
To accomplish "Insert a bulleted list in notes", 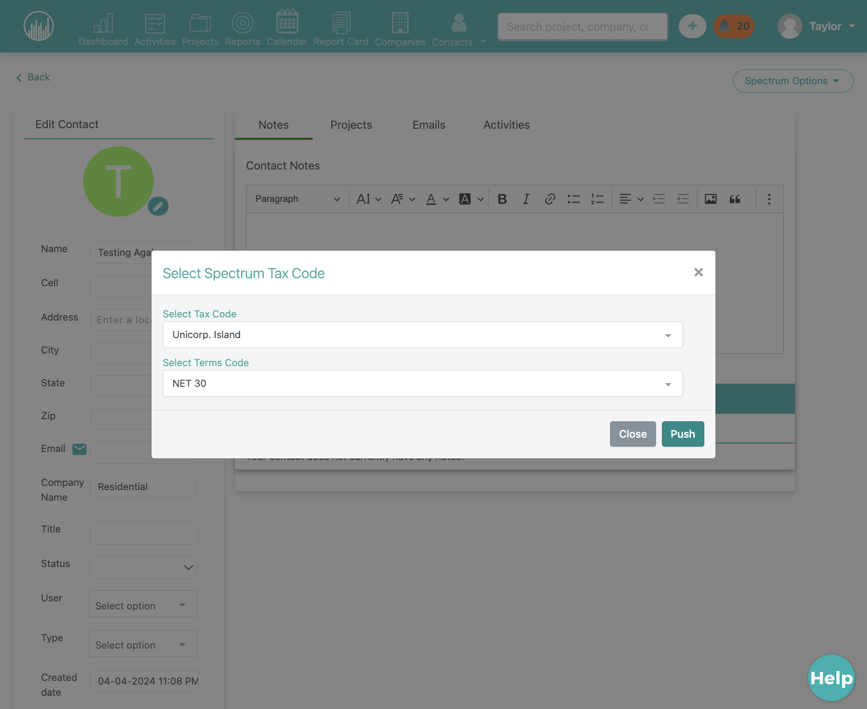I will point(573,199).
